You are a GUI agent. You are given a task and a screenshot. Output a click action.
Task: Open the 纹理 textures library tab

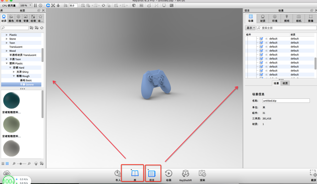pos(33,18)
